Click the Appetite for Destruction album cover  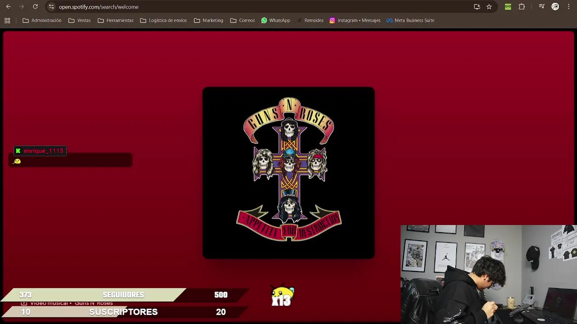click(288, 173)
